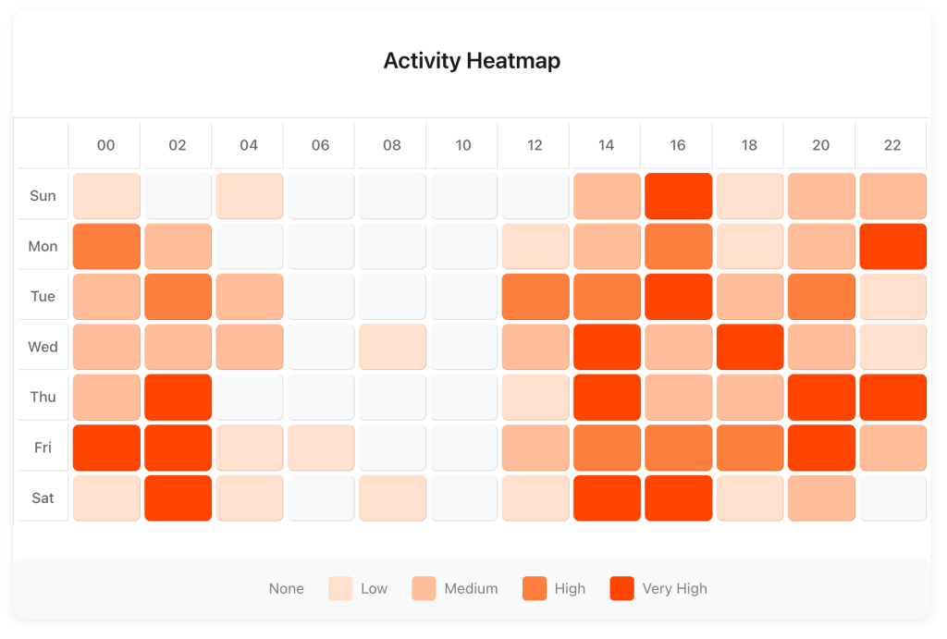This screenshot has height=639, width=947.
Task: Select the 00 hour column header
Action: click(106, 145)
